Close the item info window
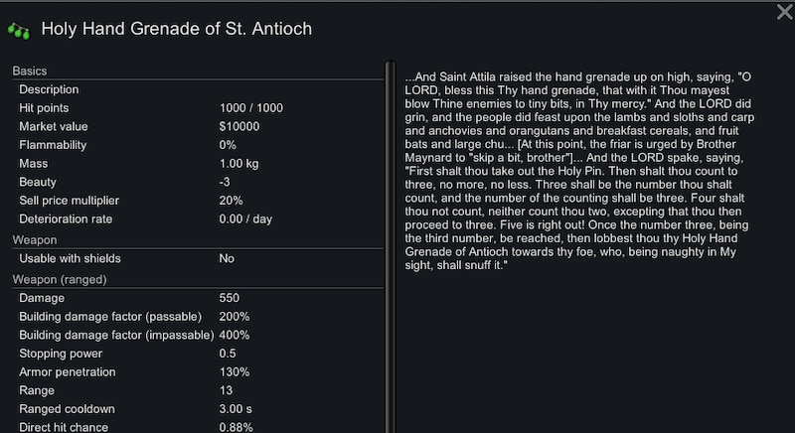This screenshot has height=433, width=795. pos(784,12)
